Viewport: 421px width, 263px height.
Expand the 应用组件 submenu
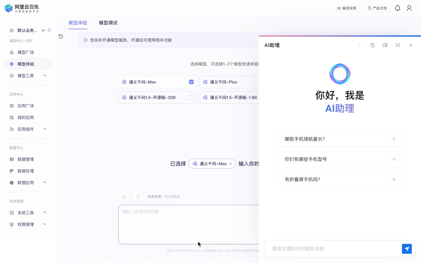[45, 129]
